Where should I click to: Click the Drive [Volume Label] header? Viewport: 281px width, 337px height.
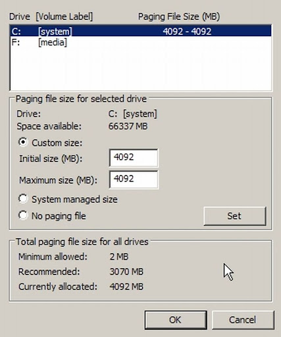(x=51, y=16)
